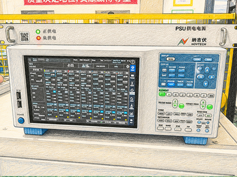Viewport: 237px width, 177px height.
Task: Push the second blue key at the DISPLAY section's end
Action: tap(209, 60)
